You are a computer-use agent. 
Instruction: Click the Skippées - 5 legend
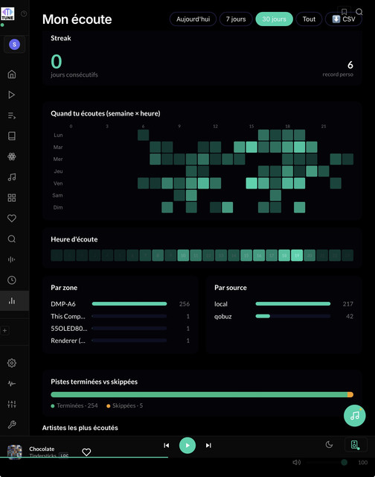[x=125, y=405]
